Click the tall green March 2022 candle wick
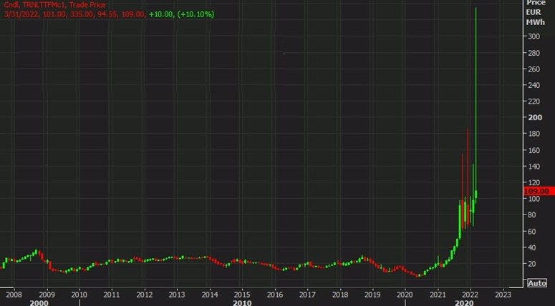The height and width of the screenshot is (306, 555). click(x=476, y=99)
